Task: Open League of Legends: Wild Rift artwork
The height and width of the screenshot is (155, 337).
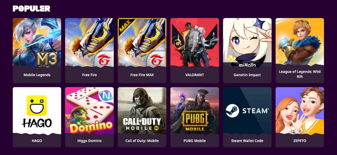Action: (x=300, y=42)
